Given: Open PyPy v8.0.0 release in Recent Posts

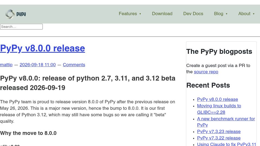Looking at the screenshot, I should tap(217, 99).
